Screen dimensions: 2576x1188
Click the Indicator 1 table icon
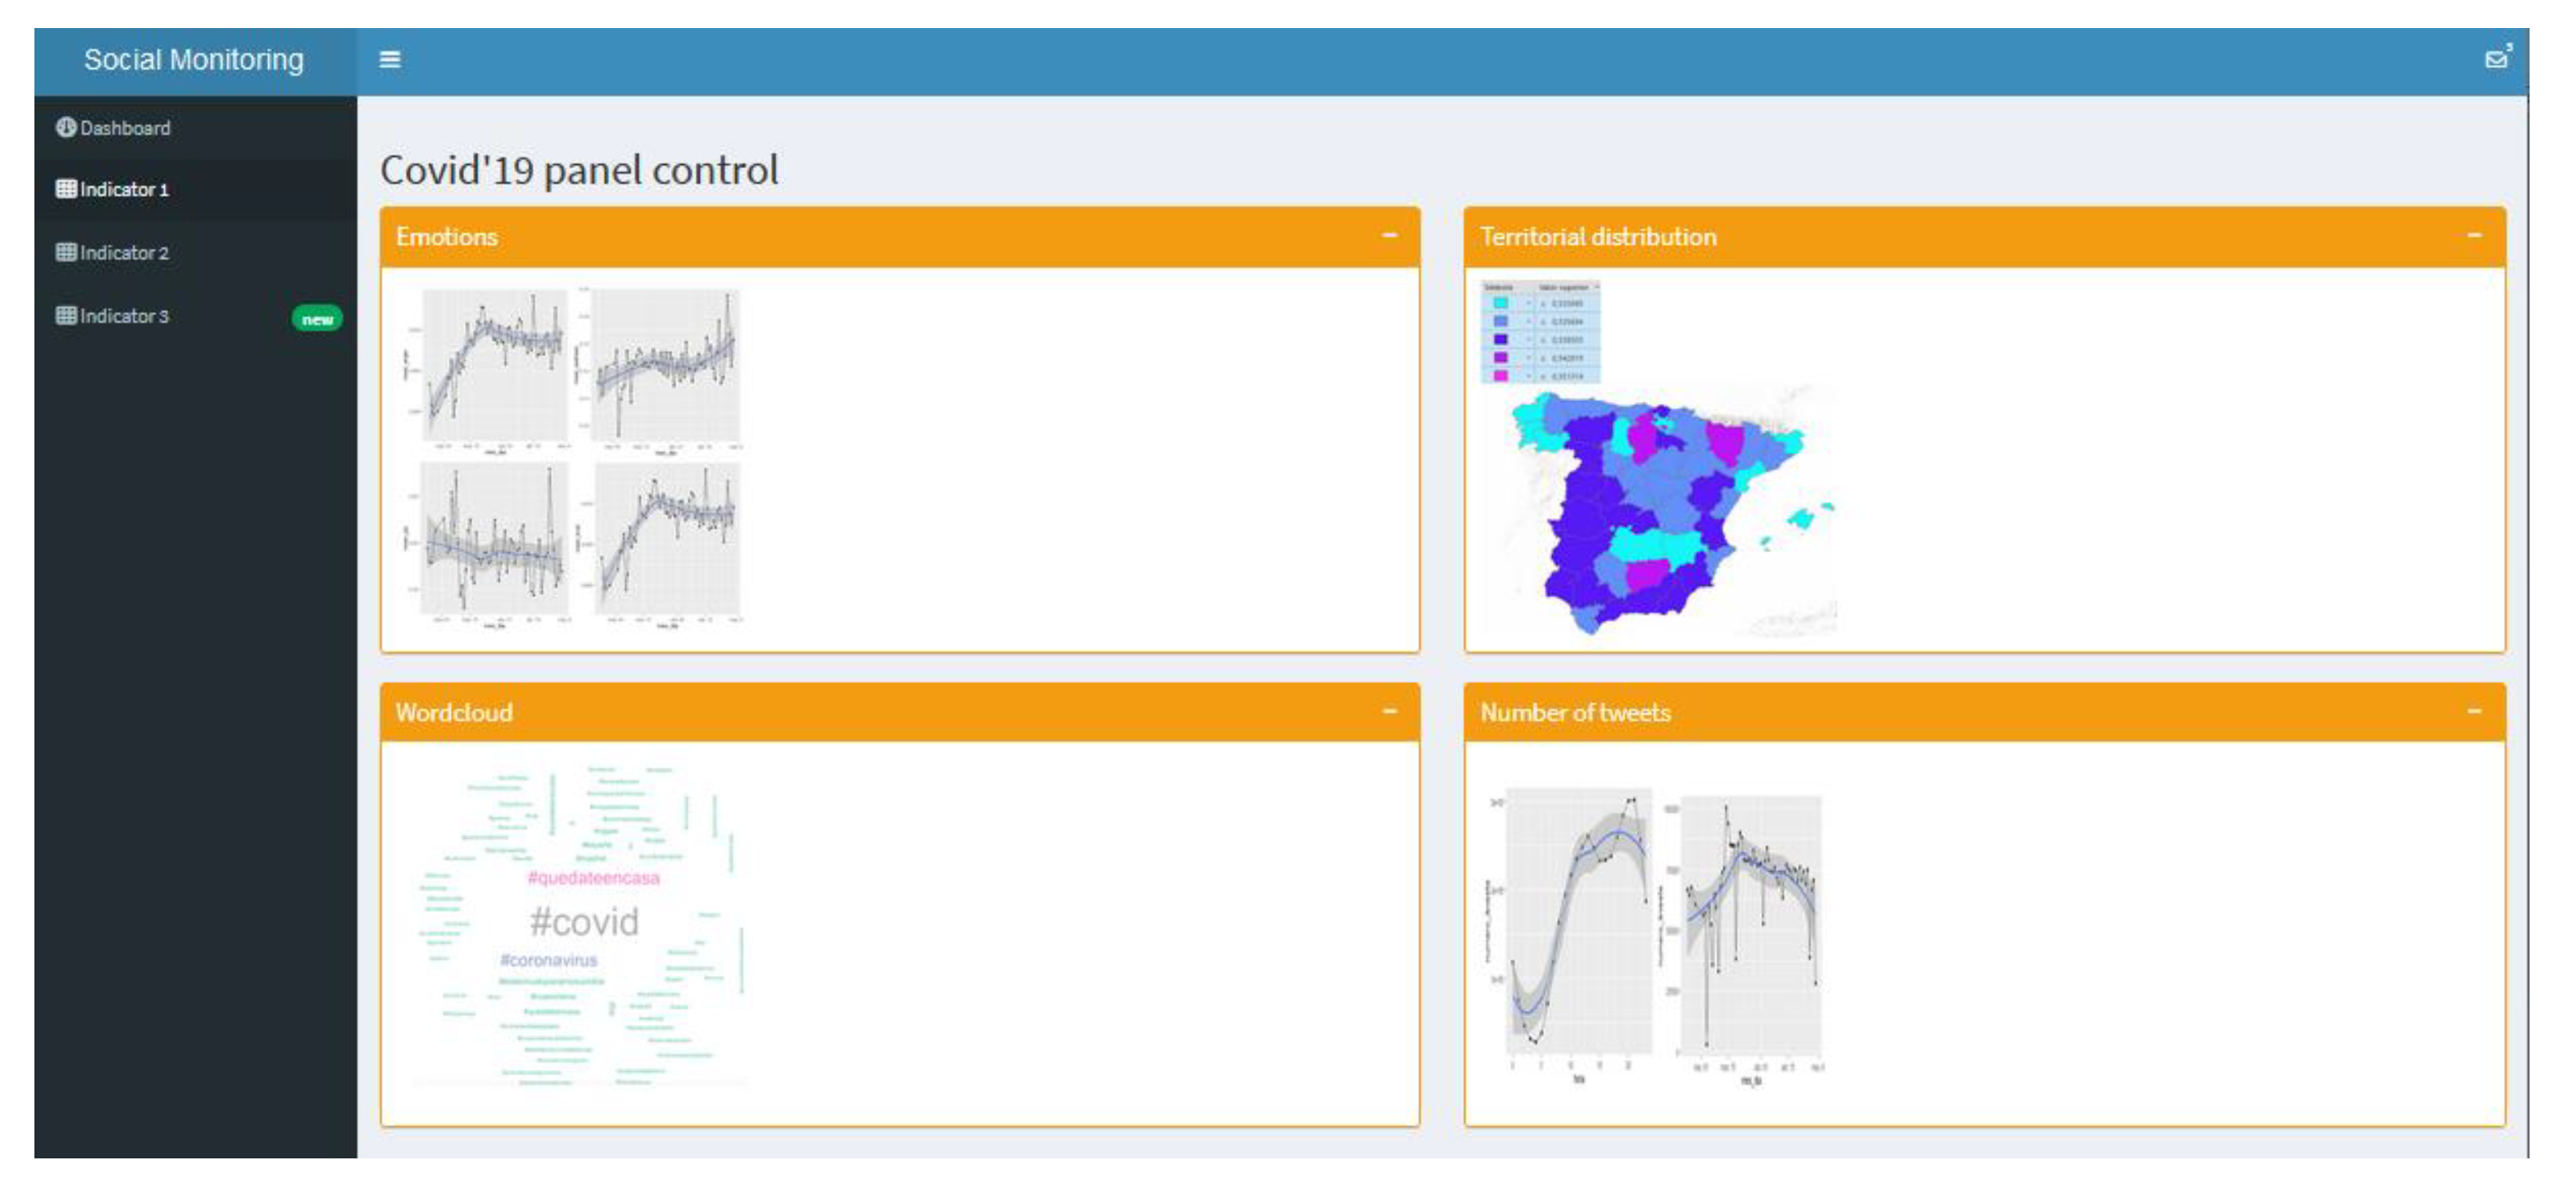click(66, 189)
